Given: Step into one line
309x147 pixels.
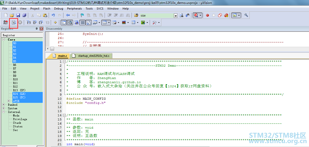Looking at the screenshot, I should click(29, 22).
